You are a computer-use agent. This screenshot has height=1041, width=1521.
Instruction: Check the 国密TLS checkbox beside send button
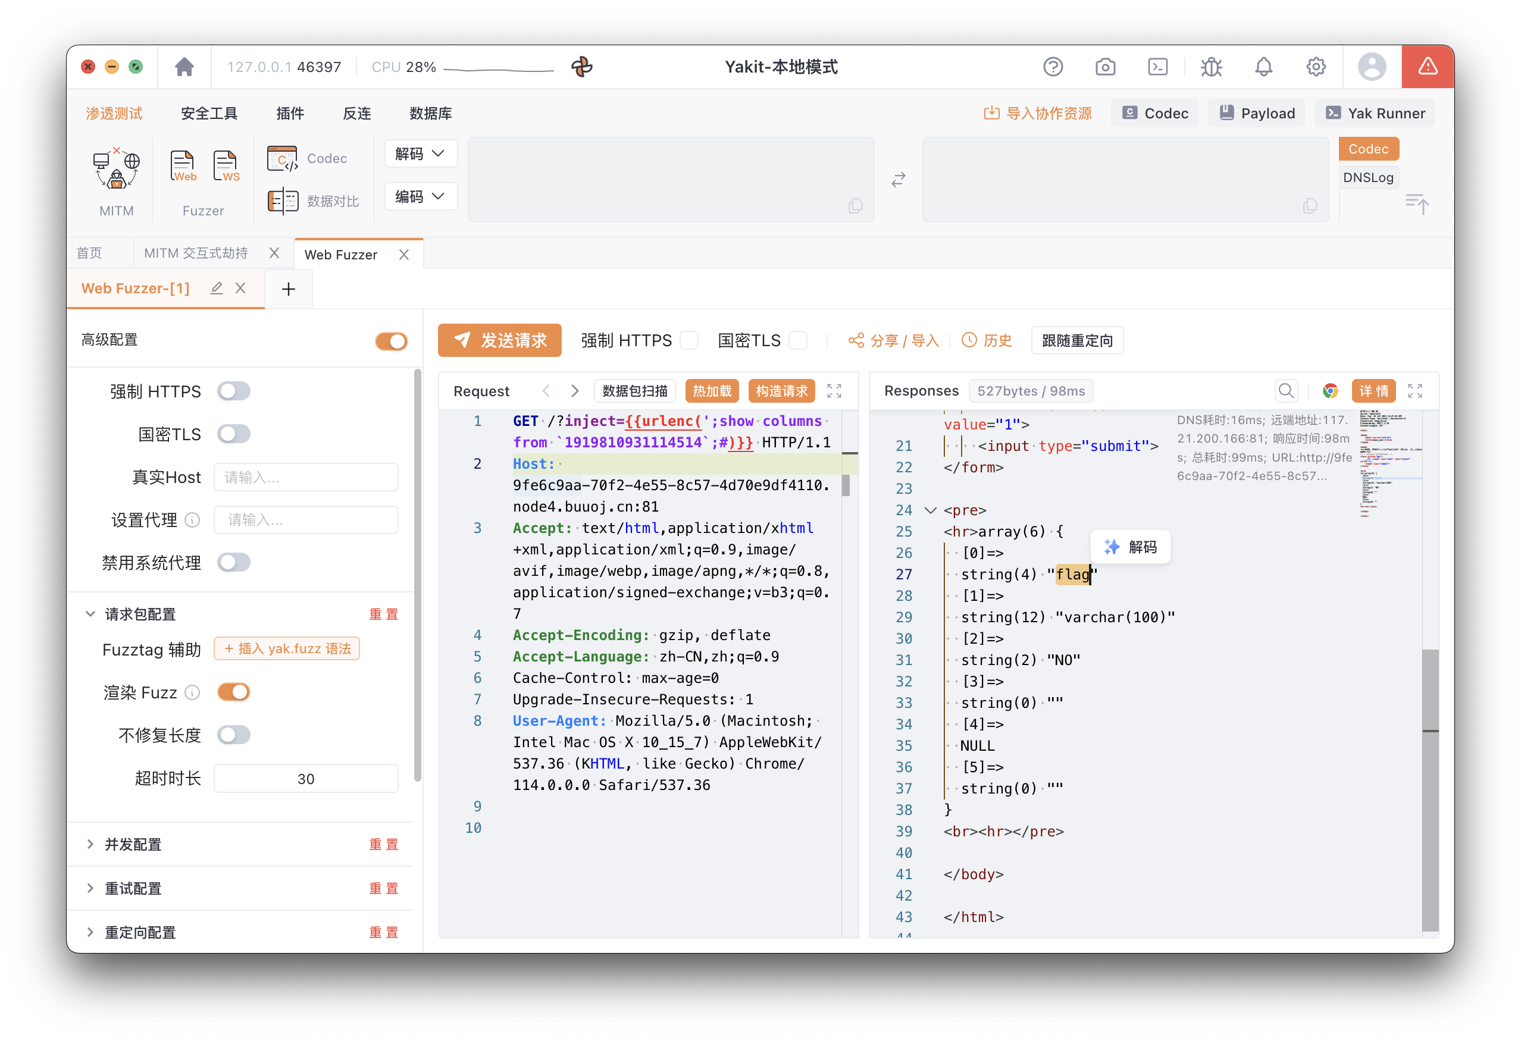tap(798, 340)
